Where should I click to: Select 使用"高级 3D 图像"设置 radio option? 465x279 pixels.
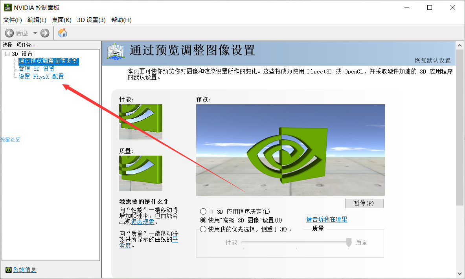coord(203,220)
